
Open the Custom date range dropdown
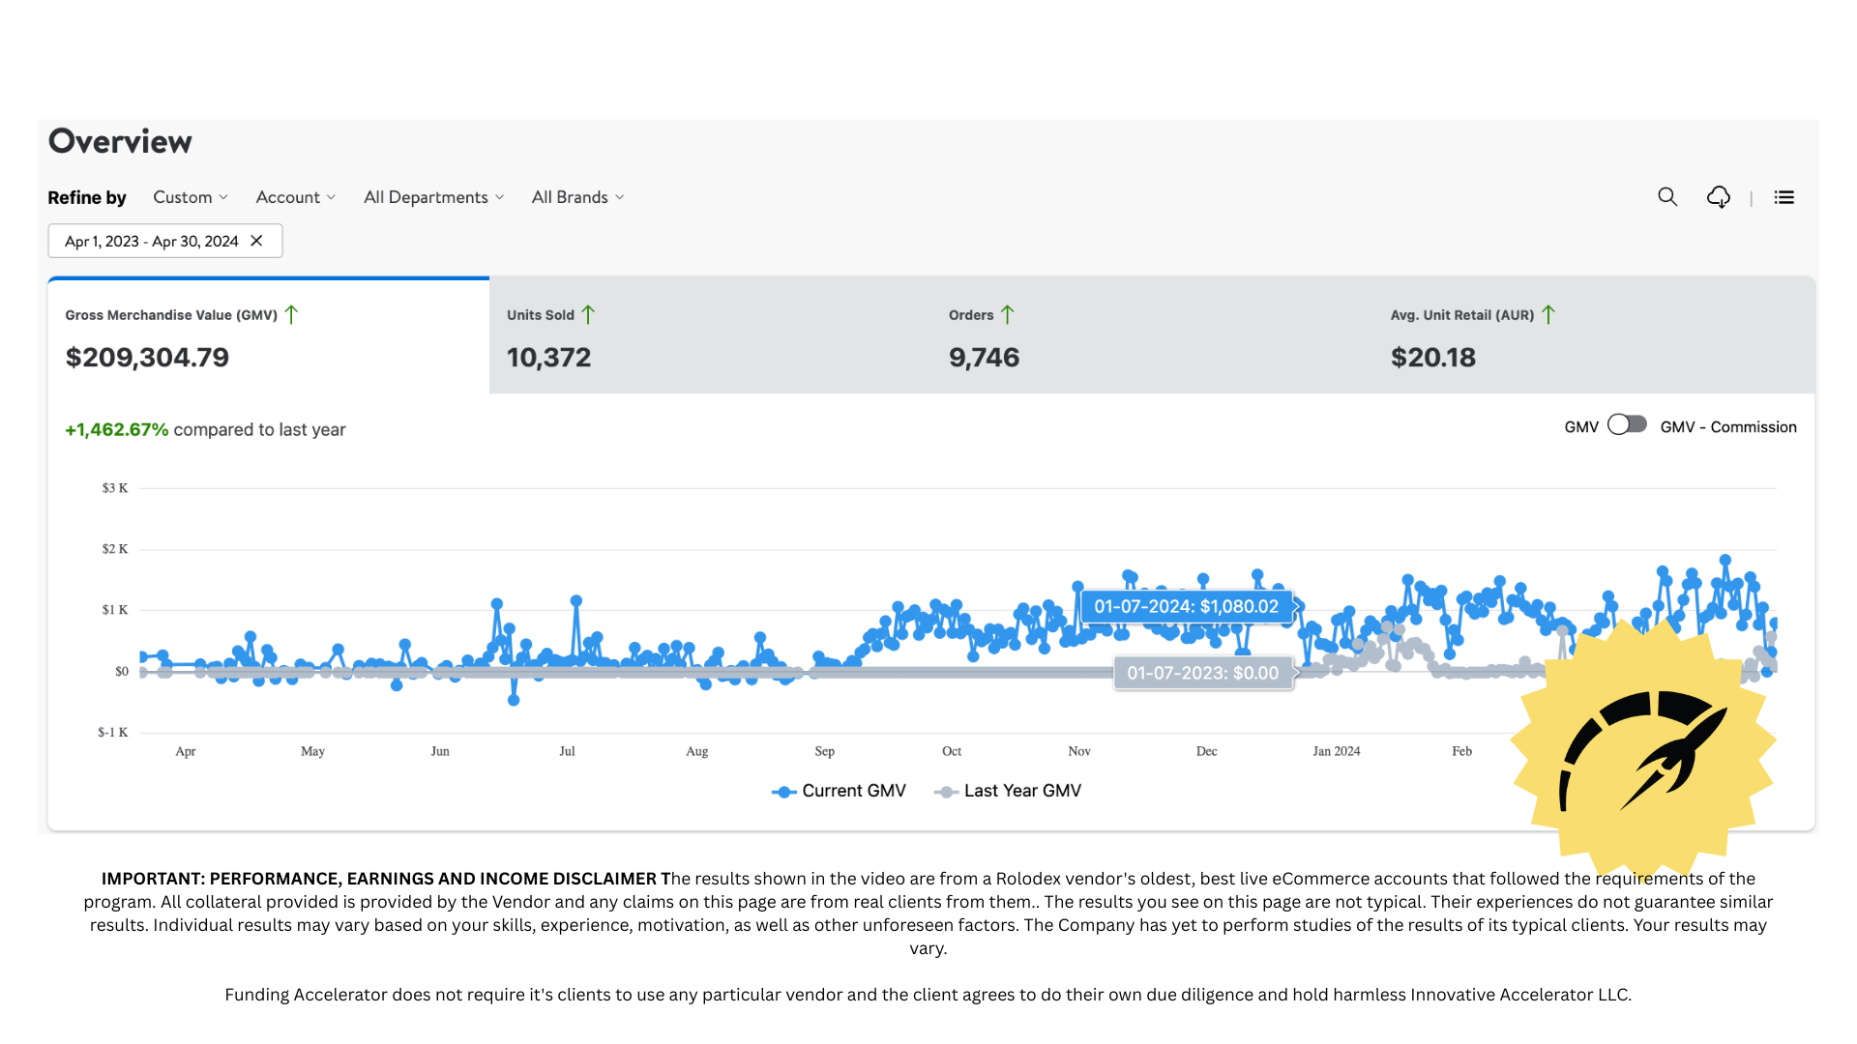click(x=190, y=197)
